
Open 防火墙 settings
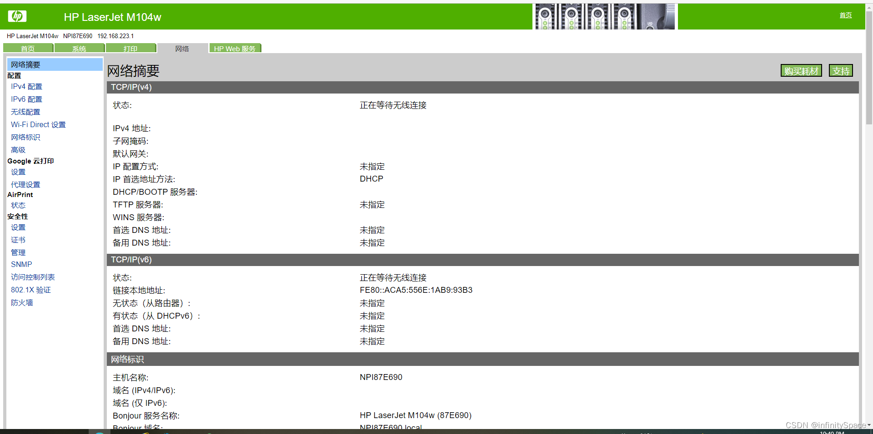(x=22, y=302)
